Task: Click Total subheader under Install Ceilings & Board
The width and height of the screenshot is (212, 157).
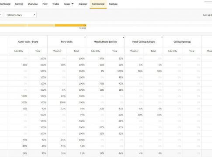Action: click(x=153, y=51)
